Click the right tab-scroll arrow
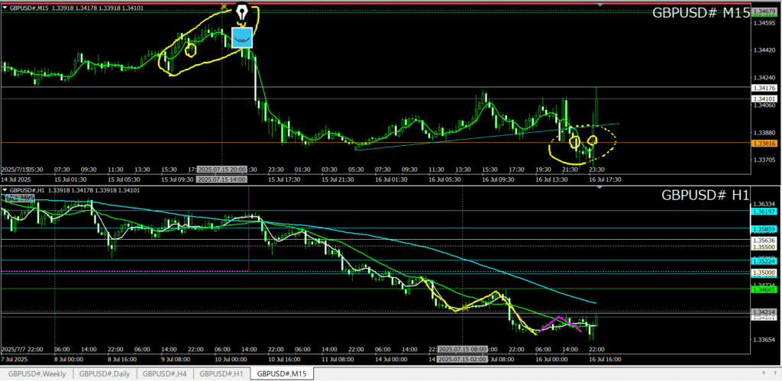Image resolution: width=782 pixels, height=381 pixels. (776, 373)
